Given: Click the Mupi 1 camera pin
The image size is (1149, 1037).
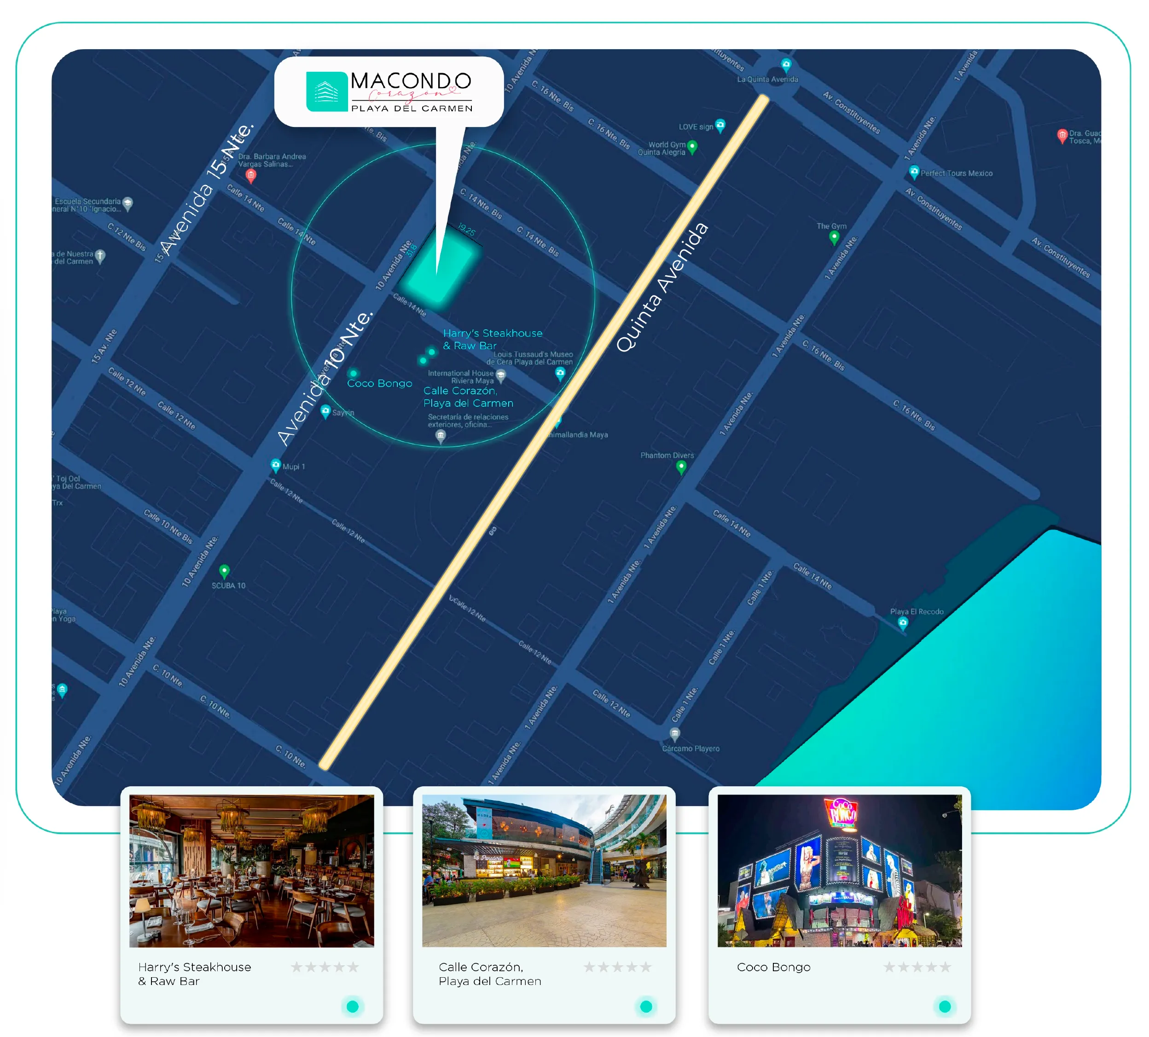Looking at the screenshot, I should pos(275,465).
